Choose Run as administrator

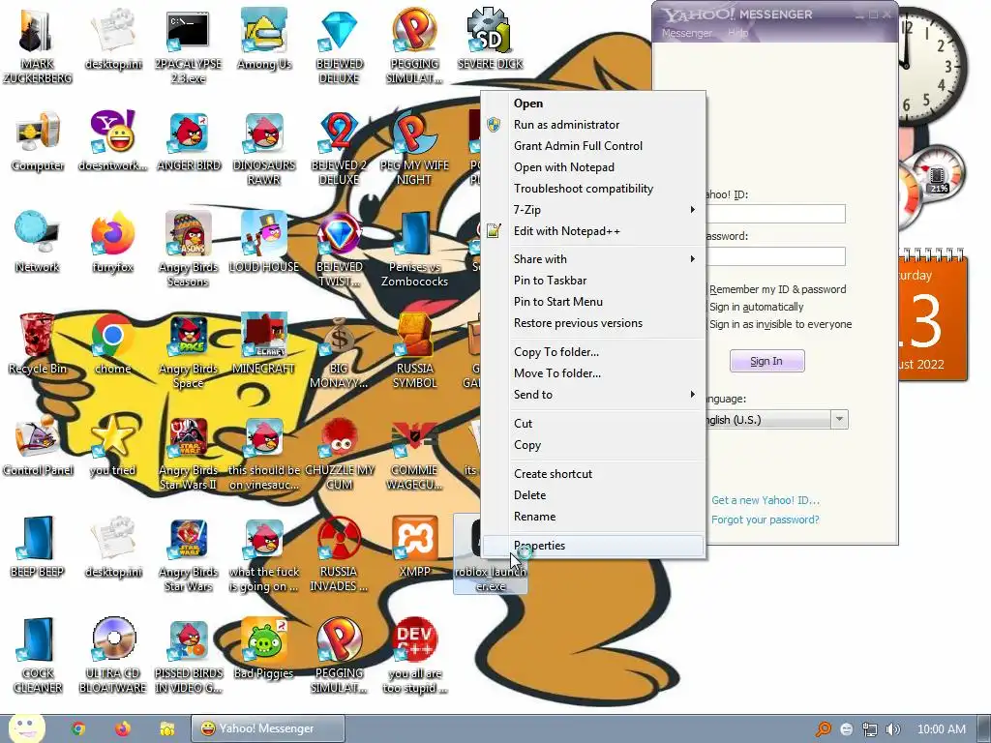coord(593,125)
